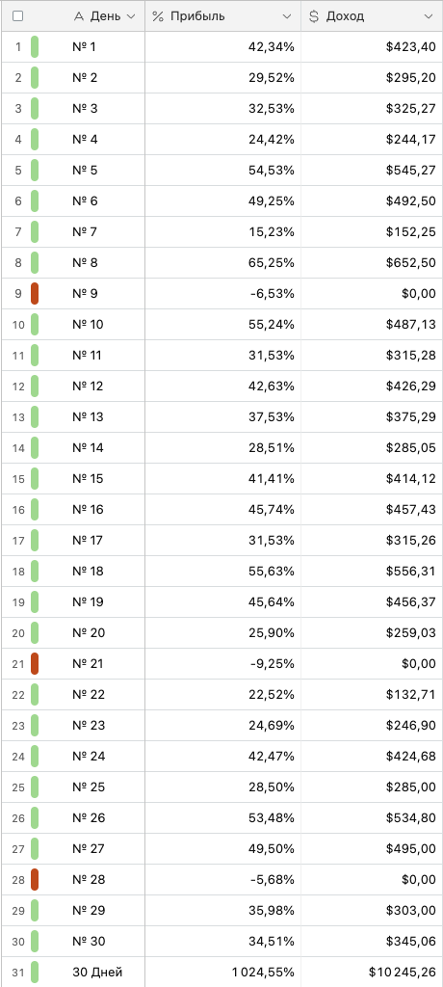The height and width of the screenshot is (987, 443).
Task: Open the Доход column dropdown chevron
Action: (x=429, y=16)
